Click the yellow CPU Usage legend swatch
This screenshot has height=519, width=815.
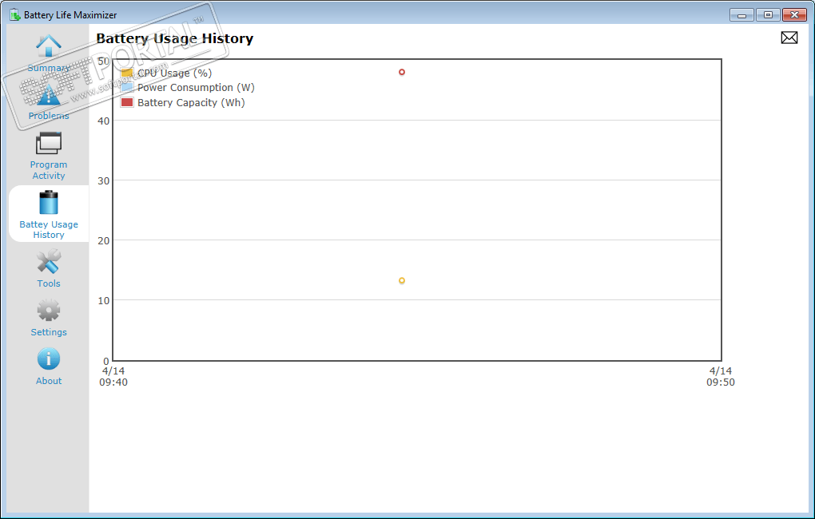pyautogui.click(x=127, y=73)
